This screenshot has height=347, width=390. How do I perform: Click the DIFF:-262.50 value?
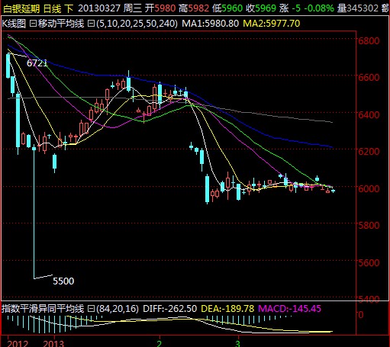(169, 309)
